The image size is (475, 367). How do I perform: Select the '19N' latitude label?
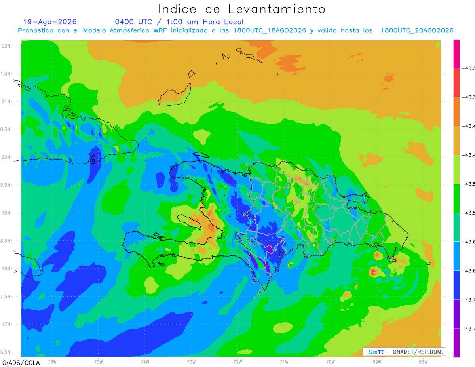pos(6,213)
